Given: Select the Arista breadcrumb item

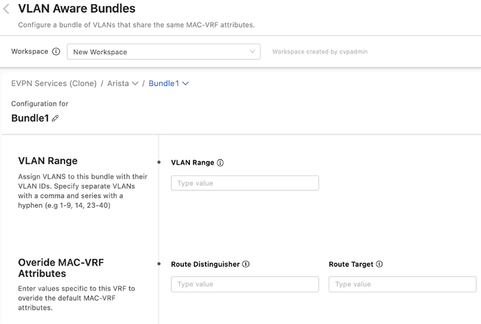Looking at the screenshot, I should click(118, 83).
